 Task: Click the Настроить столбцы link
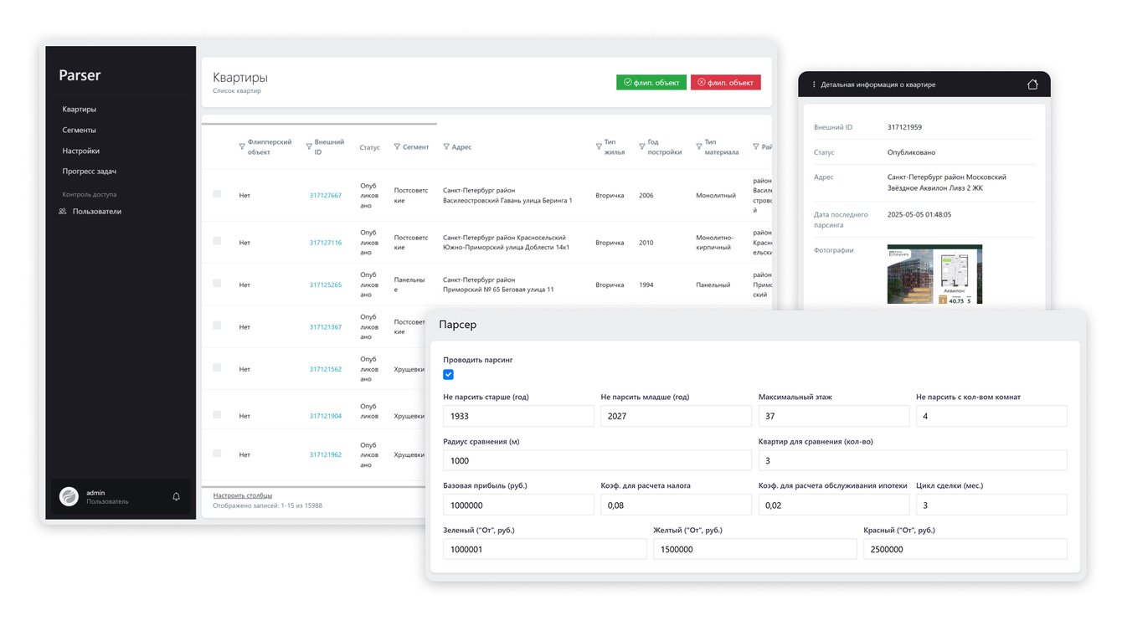click(x=243, y=495)
